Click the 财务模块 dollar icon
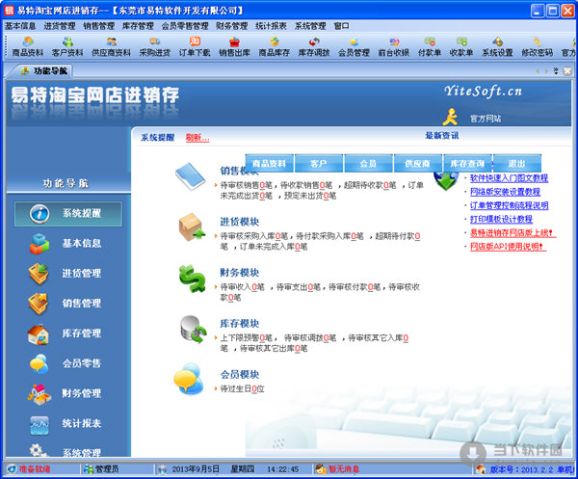Viewport: 578px width, 479px height. click(192, 279)
